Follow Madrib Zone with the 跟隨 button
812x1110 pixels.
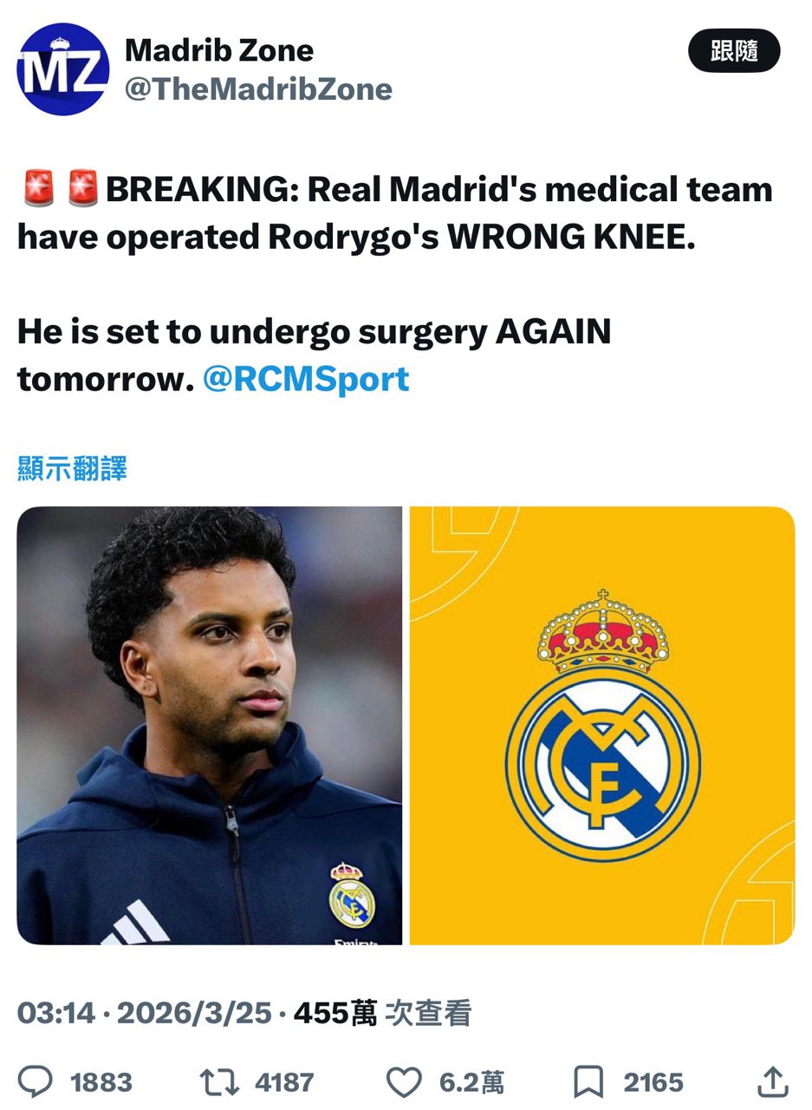(x=734, y=51)
